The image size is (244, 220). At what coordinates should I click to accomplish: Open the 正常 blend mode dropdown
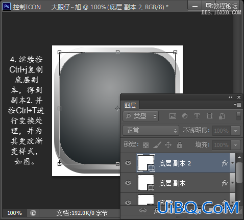click(151, 131)
